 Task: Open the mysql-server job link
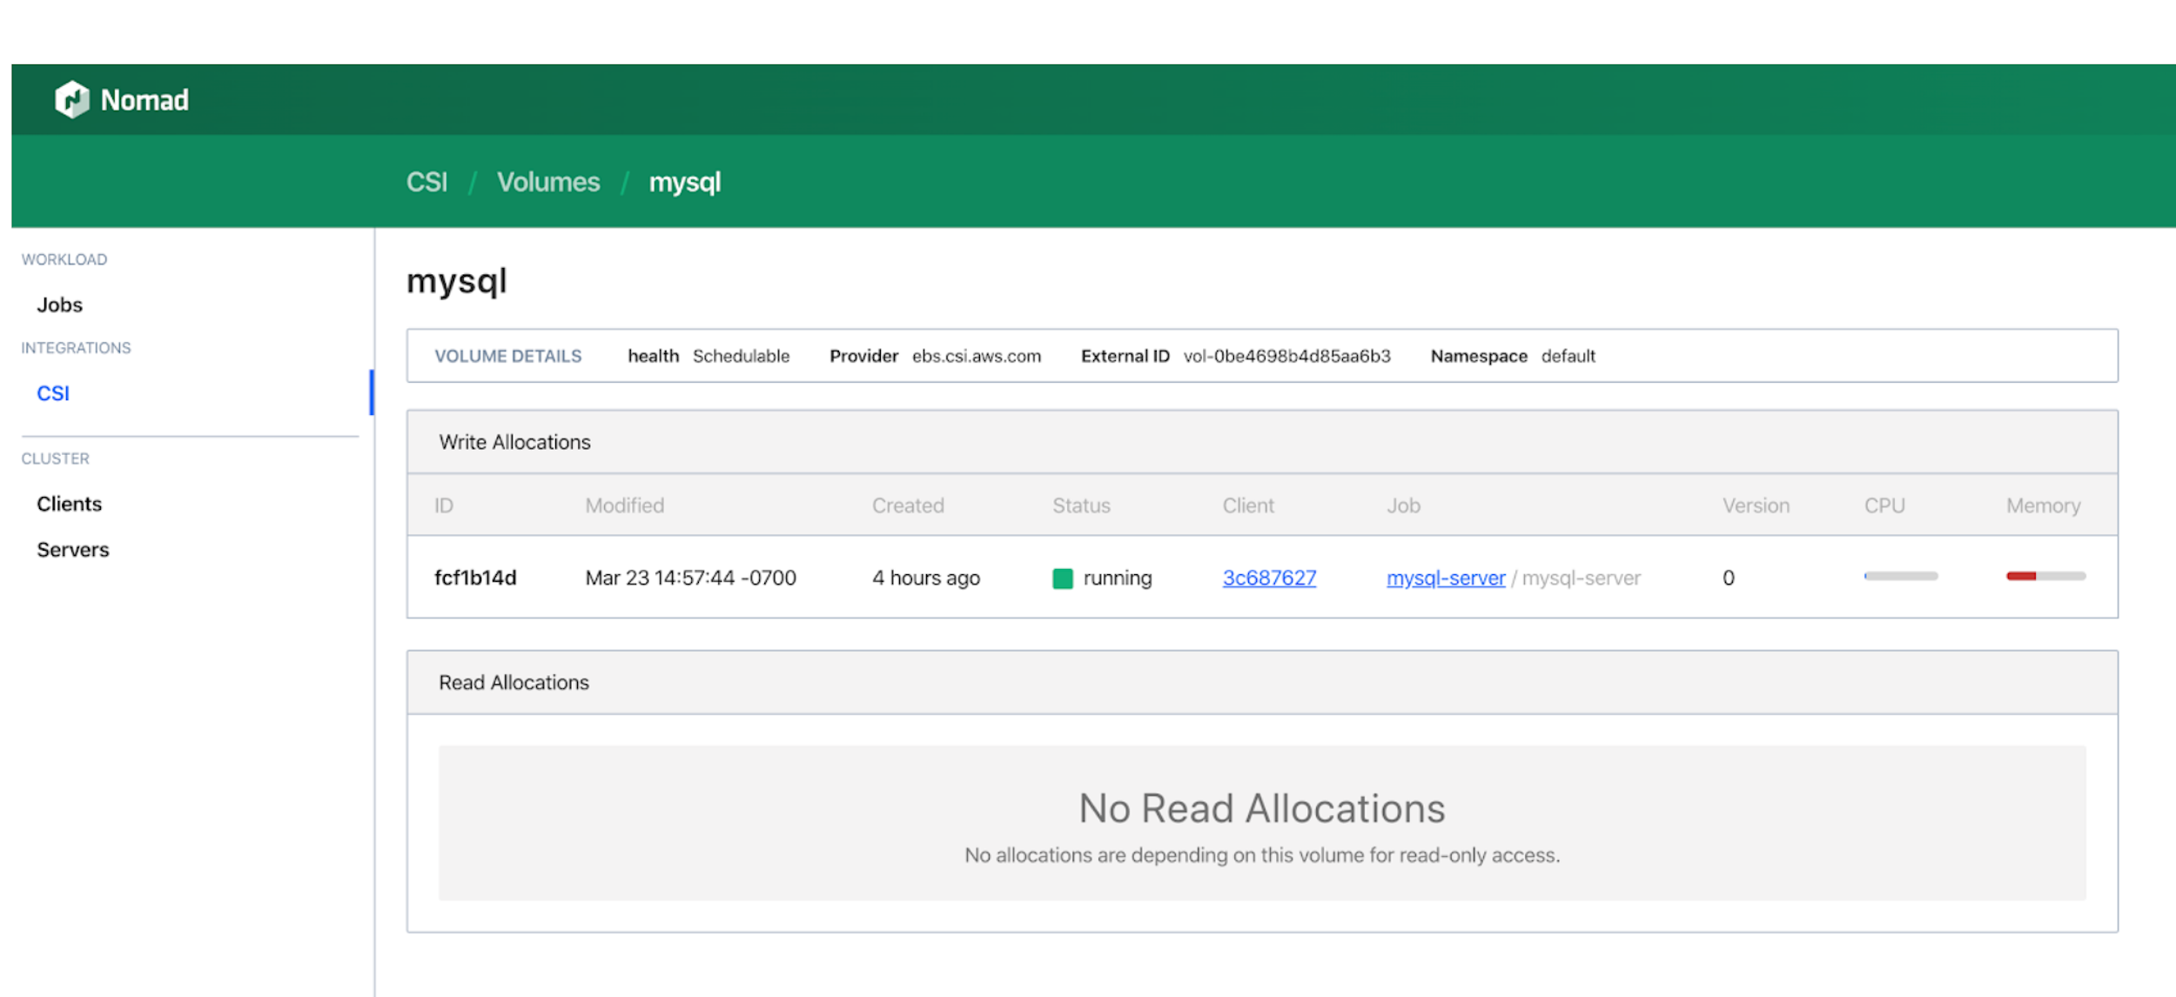1445,577
